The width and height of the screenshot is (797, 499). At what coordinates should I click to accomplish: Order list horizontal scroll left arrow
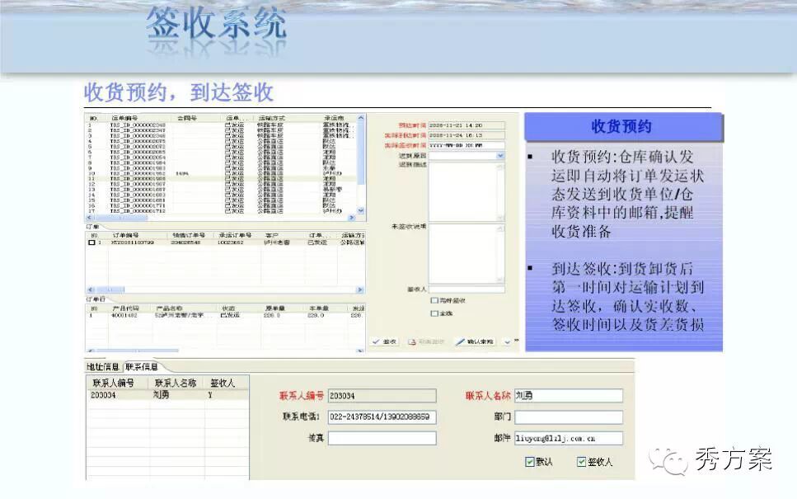pos(91,290)
